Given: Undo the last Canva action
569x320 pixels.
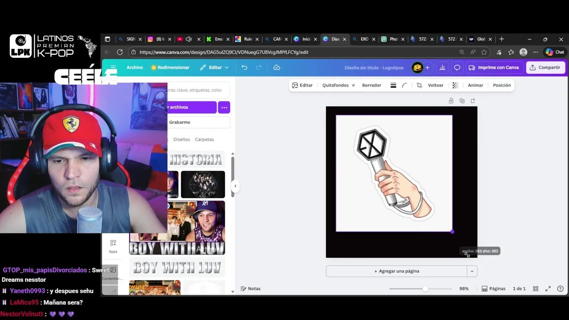Looking at the screenshot, I should [244, 68].
